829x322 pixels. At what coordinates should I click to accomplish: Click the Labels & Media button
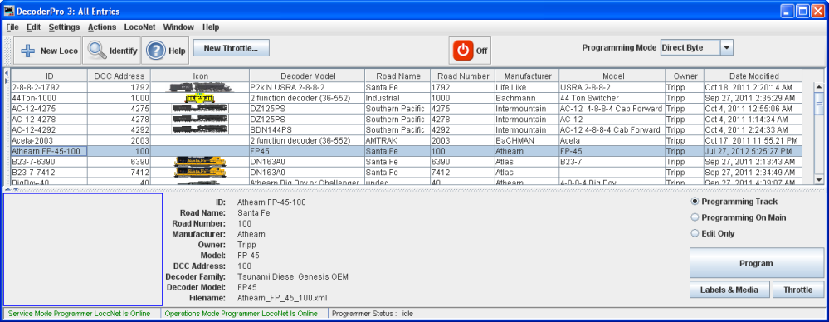(x=729, y=290)
